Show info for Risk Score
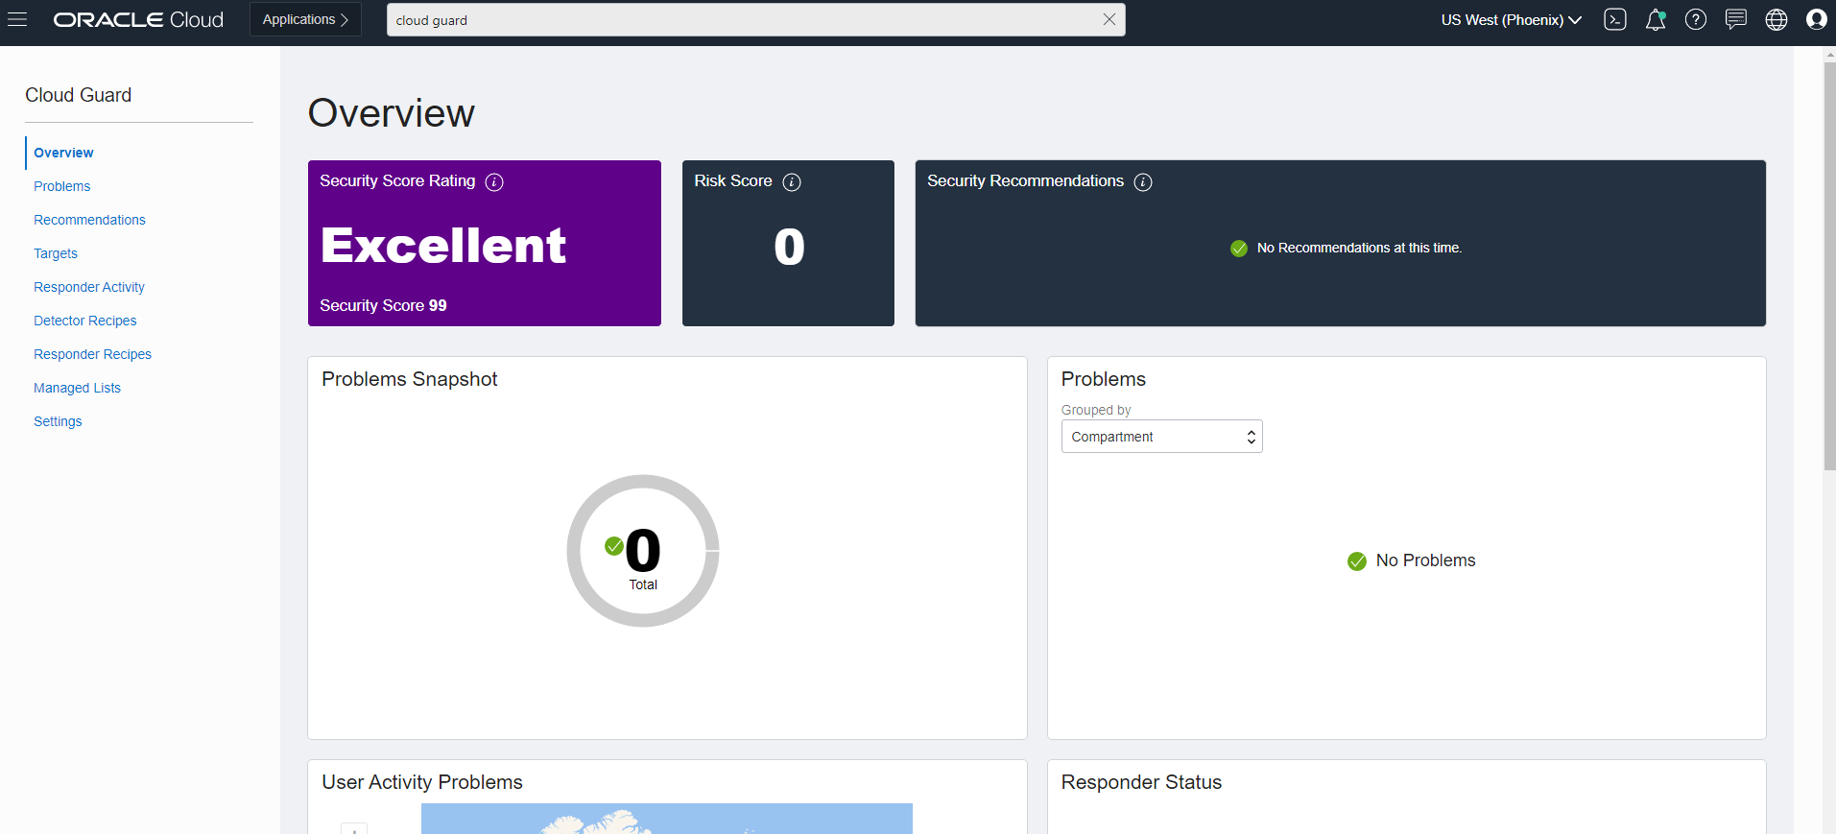This screenshot has width=1836, height=834. point(792,182)
